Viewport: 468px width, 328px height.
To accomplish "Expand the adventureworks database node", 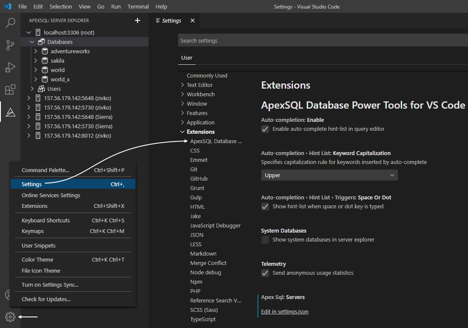I will 35,51.
